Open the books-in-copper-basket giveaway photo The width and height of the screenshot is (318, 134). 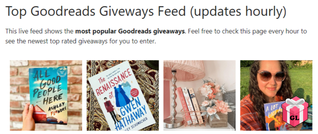point(200,95)
